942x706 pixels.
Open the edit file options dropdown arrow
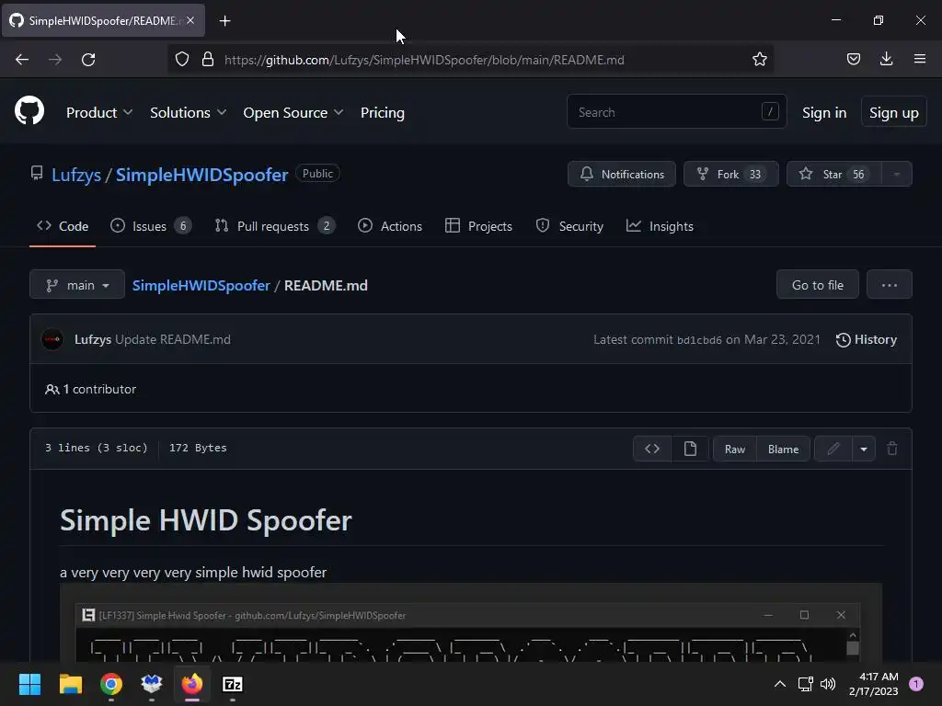coord(863,449)
